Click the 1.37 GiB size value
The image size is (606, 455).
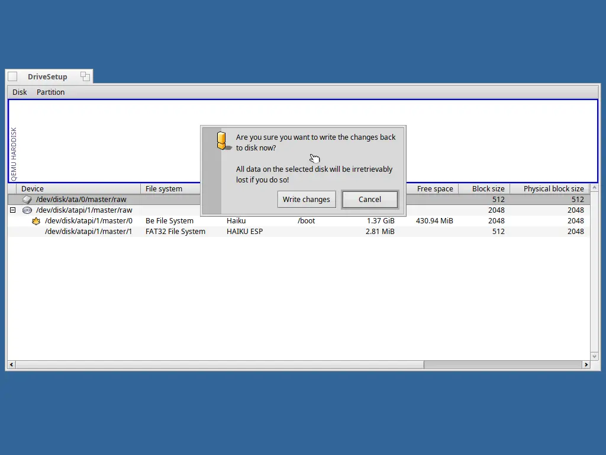coord(381,221)
